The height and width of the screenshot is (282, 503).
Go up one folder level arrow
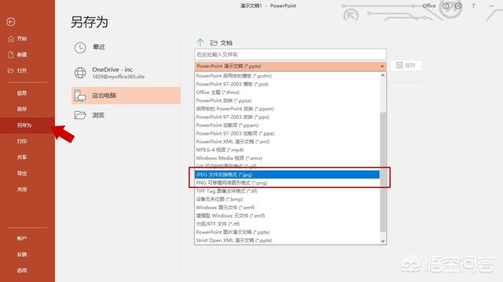(200, 42)
